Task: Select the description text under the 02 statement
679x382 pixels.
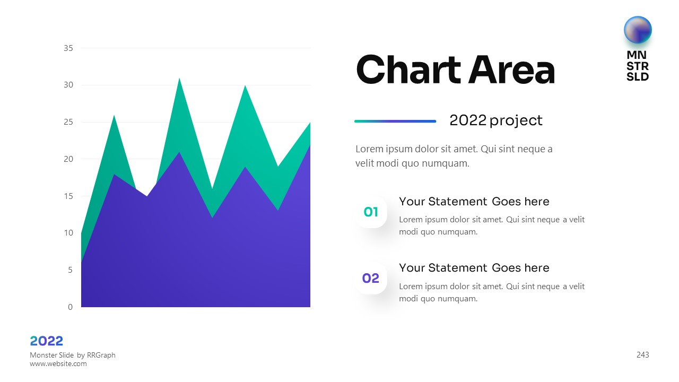Action: point(492,292)
